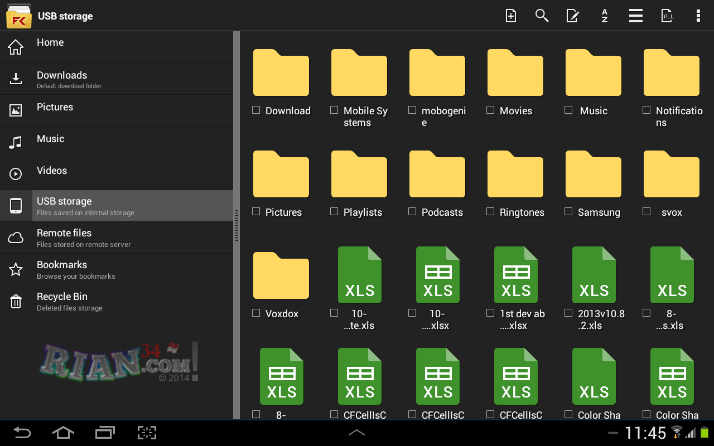
Task: Open Bookmarks in the sidebar
Action: pyautogui.click(x=117, y=269)
